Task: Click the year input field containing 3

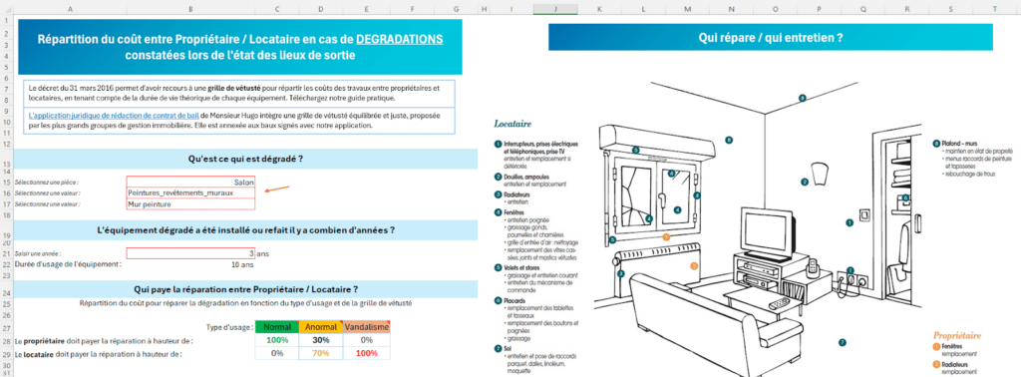Action: pos(190,253)
